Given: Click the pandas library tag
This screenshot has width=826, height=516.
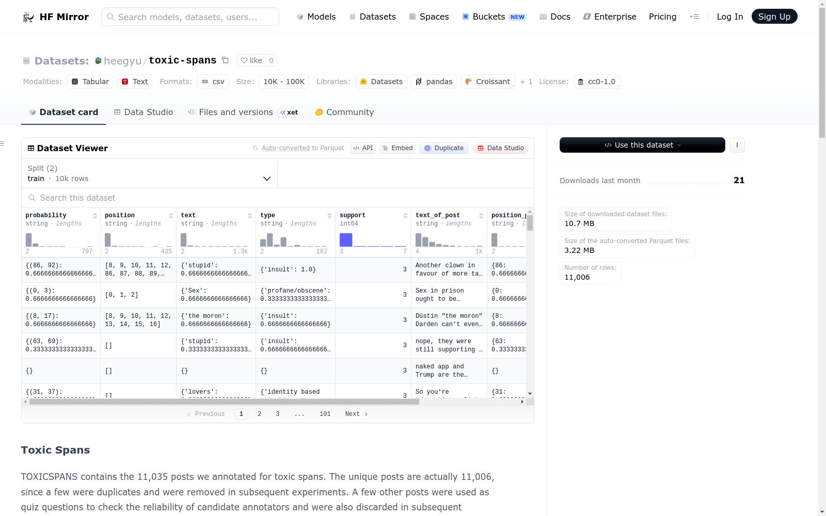Looking at the screenshot, I should pyautogui.click(x=434, y=82).
